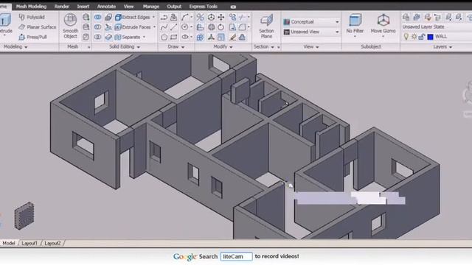
Task: Pick the Line draw tool
Action: tap(174, 27)
